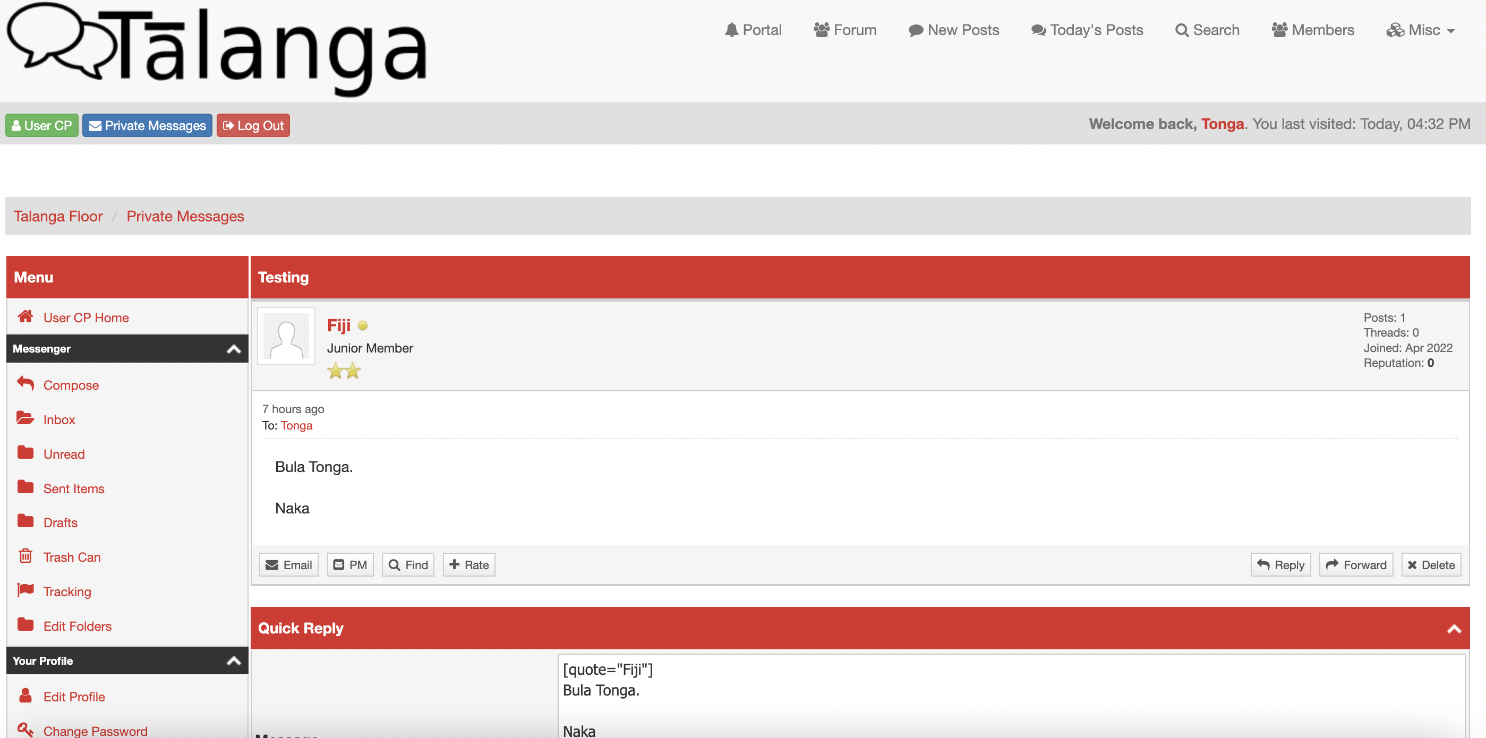
Task: Click the Edit Profile person icon
Action: (x=25, y=696)
